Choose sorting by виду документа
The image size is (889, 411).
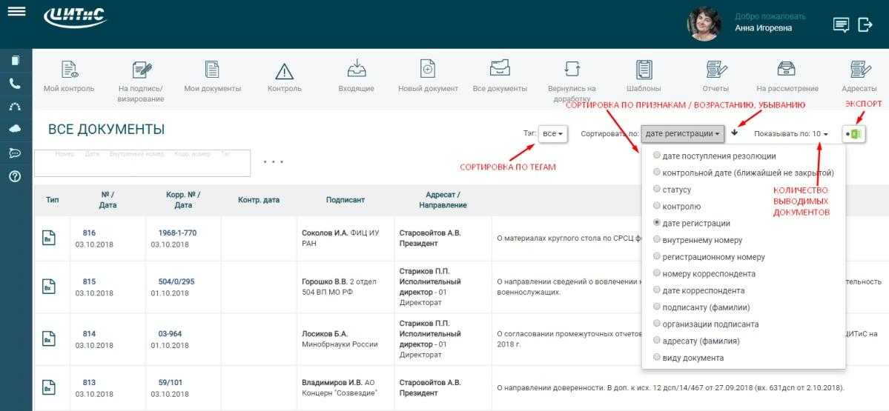coord(657,358)
